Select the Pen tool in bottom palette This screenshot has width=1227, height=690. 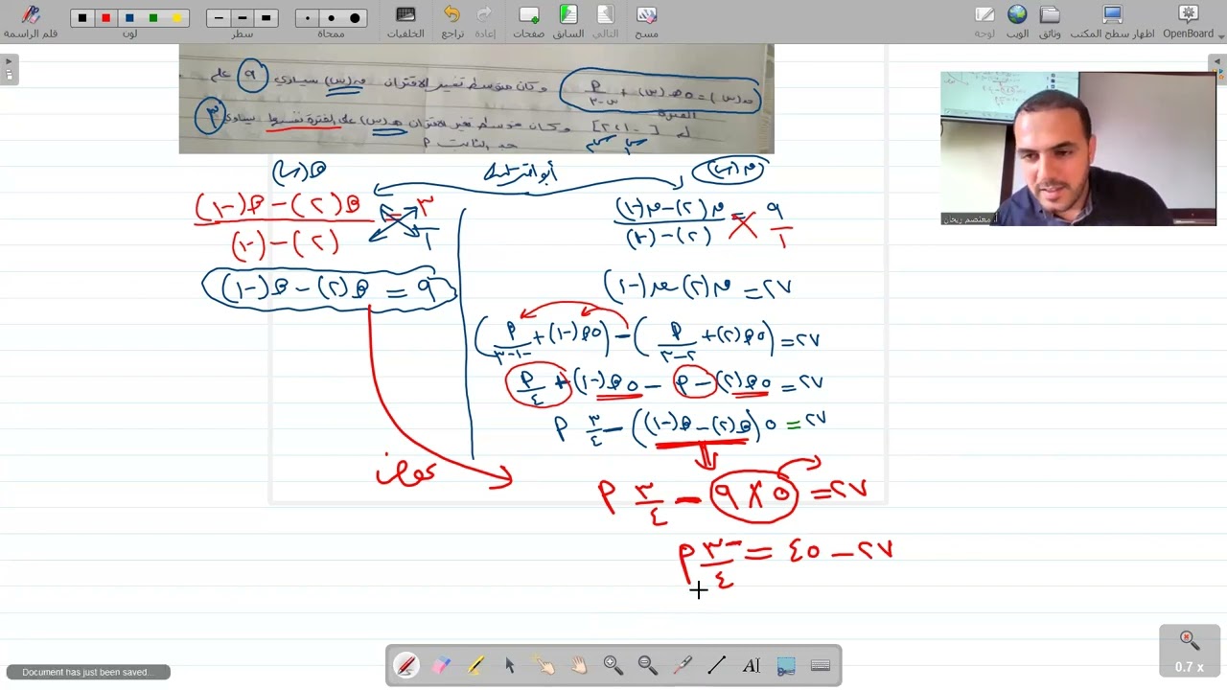[x=406, y=665]
